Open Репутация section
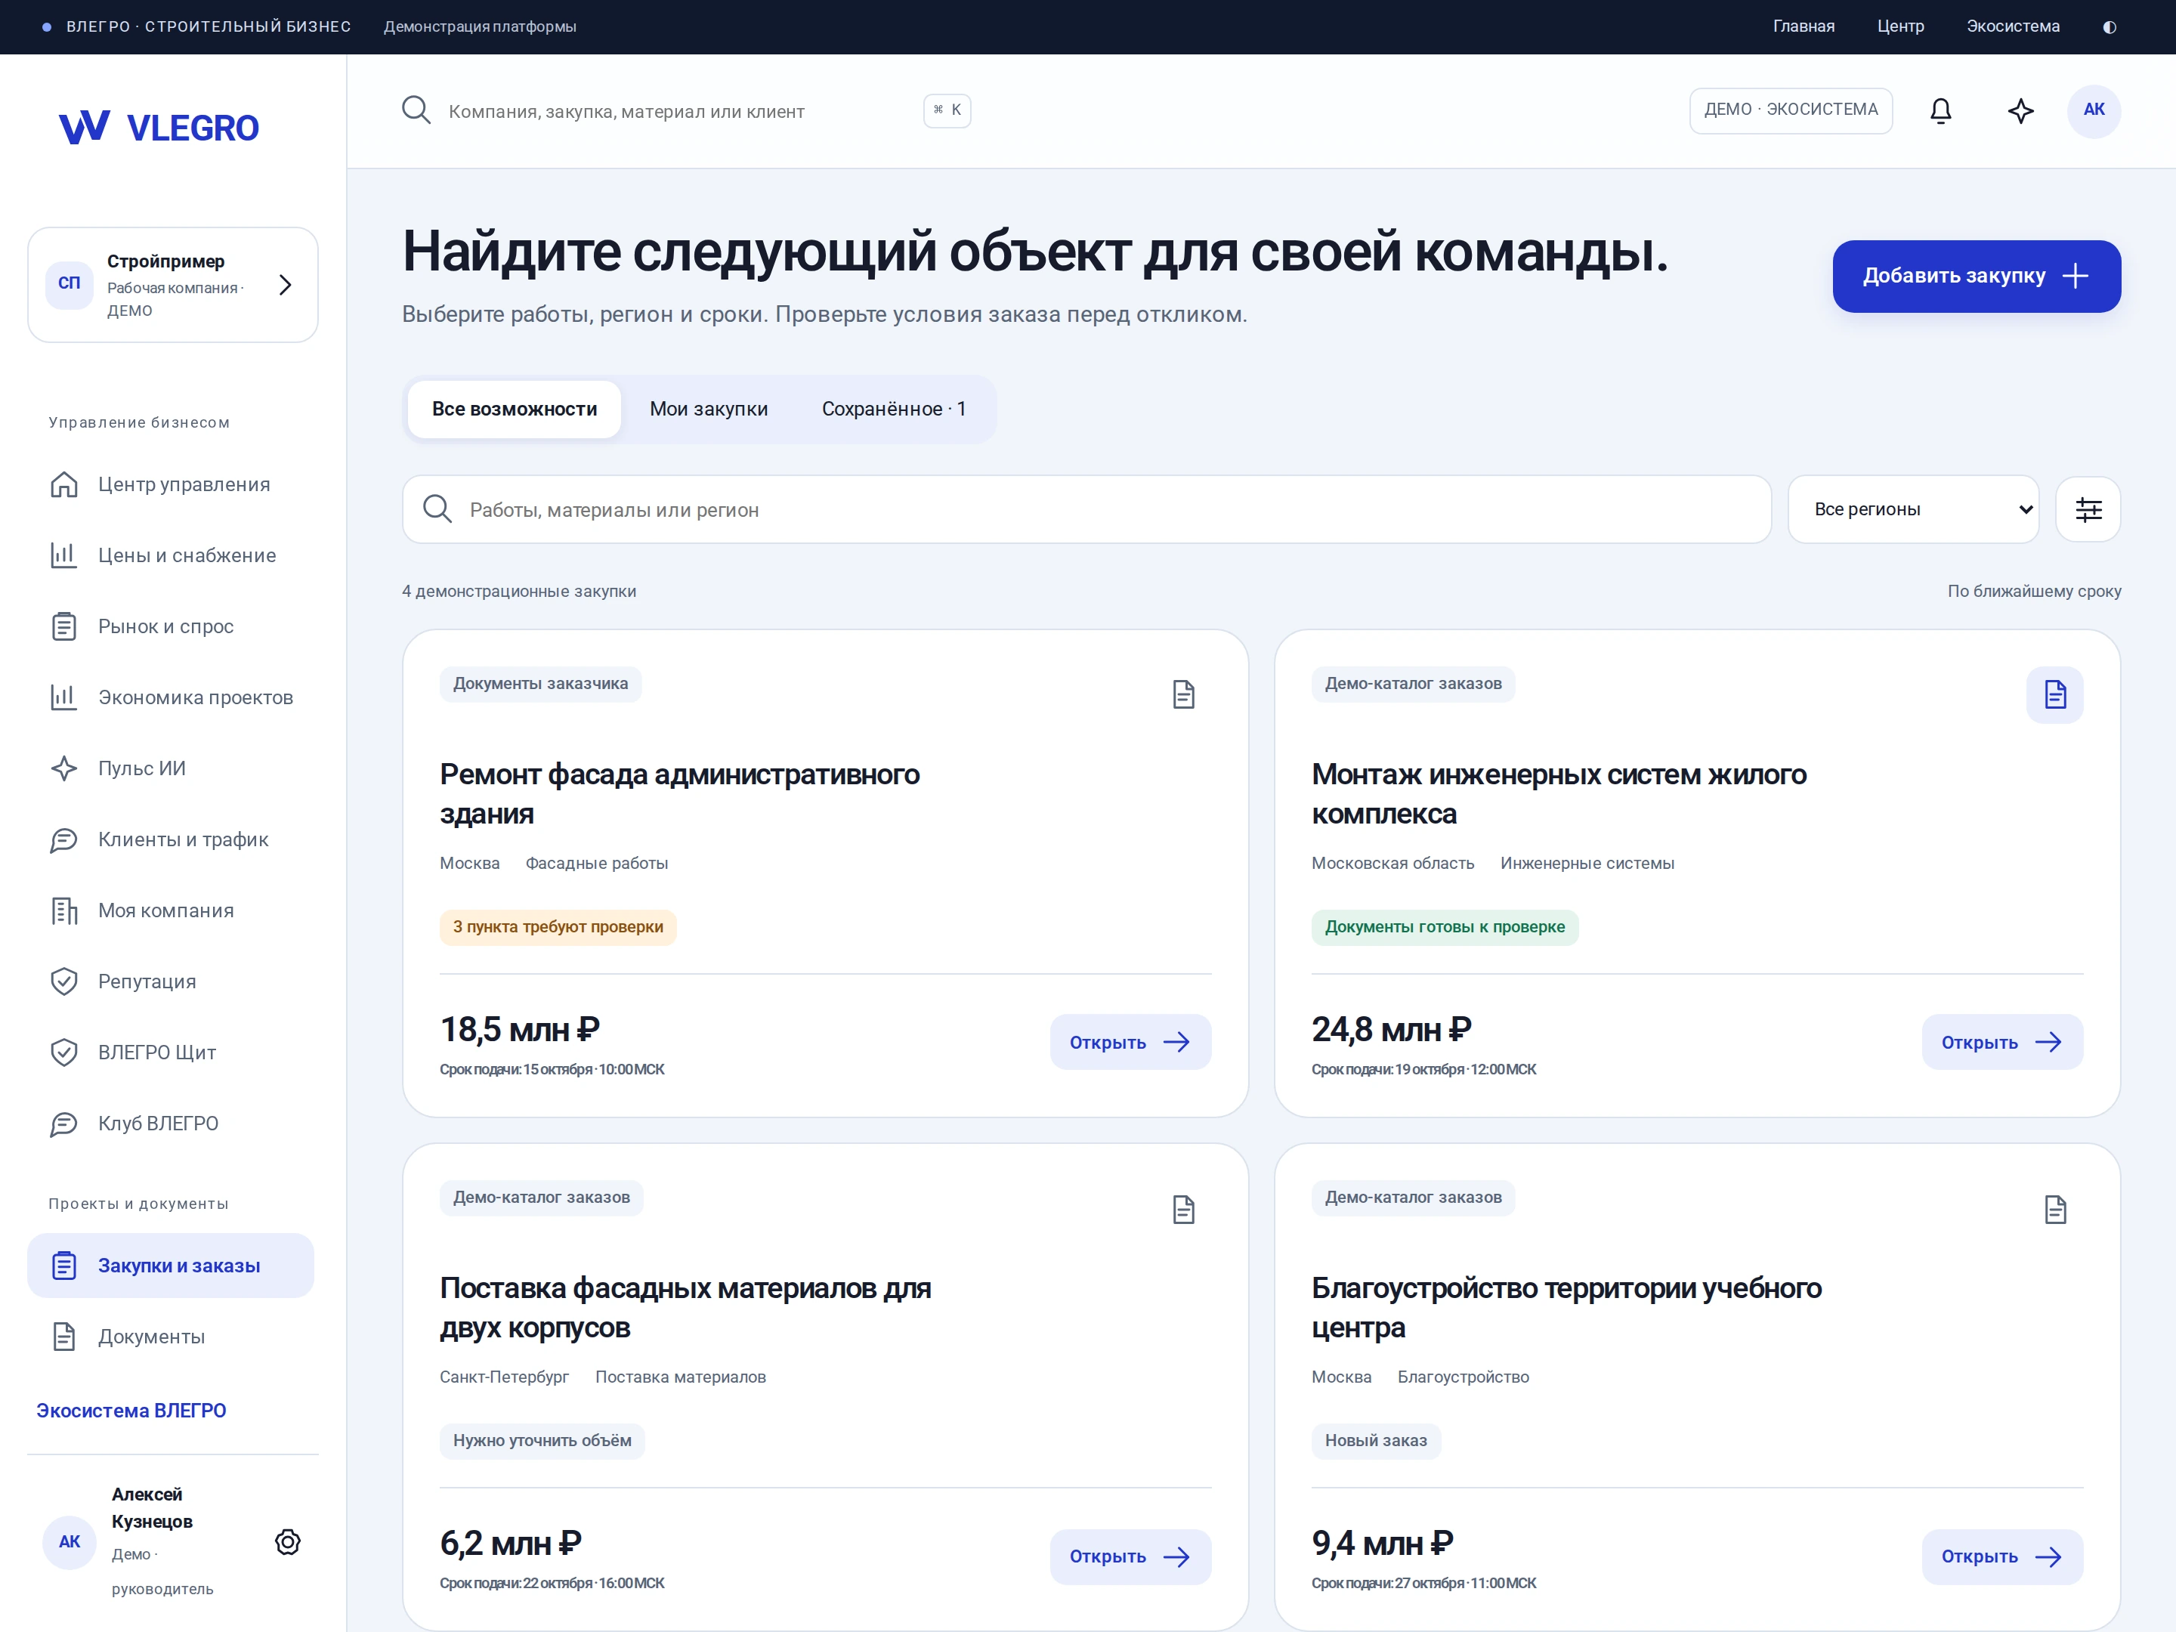This screenshot has height=1632, width=2176. click(x=172, y=981)
